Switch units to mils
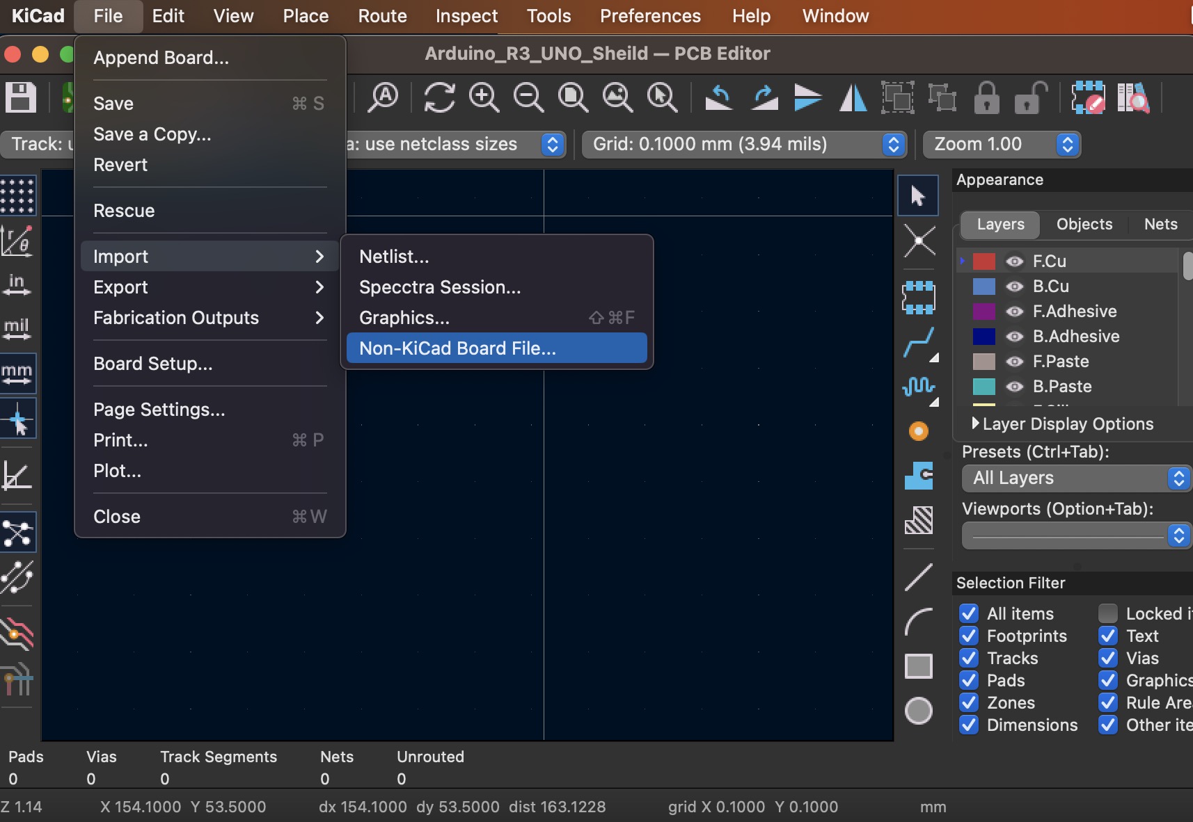The width and height of the screenshot is (1193, 822). pos(17,329)
